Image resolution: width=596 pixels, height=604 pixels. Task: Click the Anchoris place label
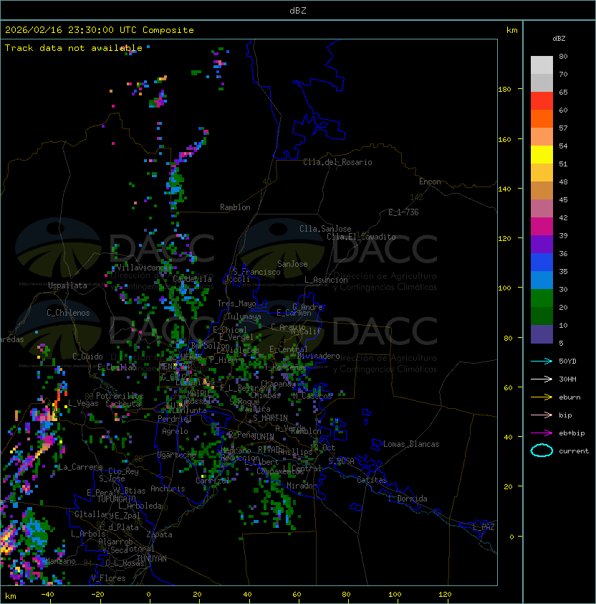click(168, 489)
